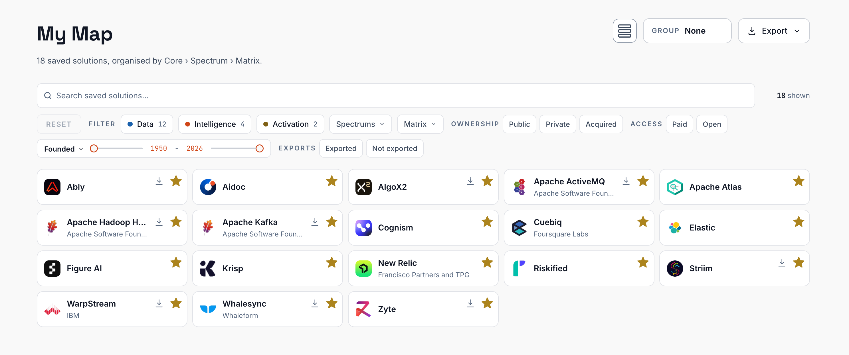The image size is (849, 355).
Task: Open the Founded range type dropdown
Action: (x=63, y=149)
